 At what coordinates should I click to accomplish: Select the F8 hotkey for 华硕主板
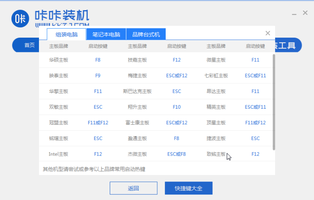click(x=98, y=60)
